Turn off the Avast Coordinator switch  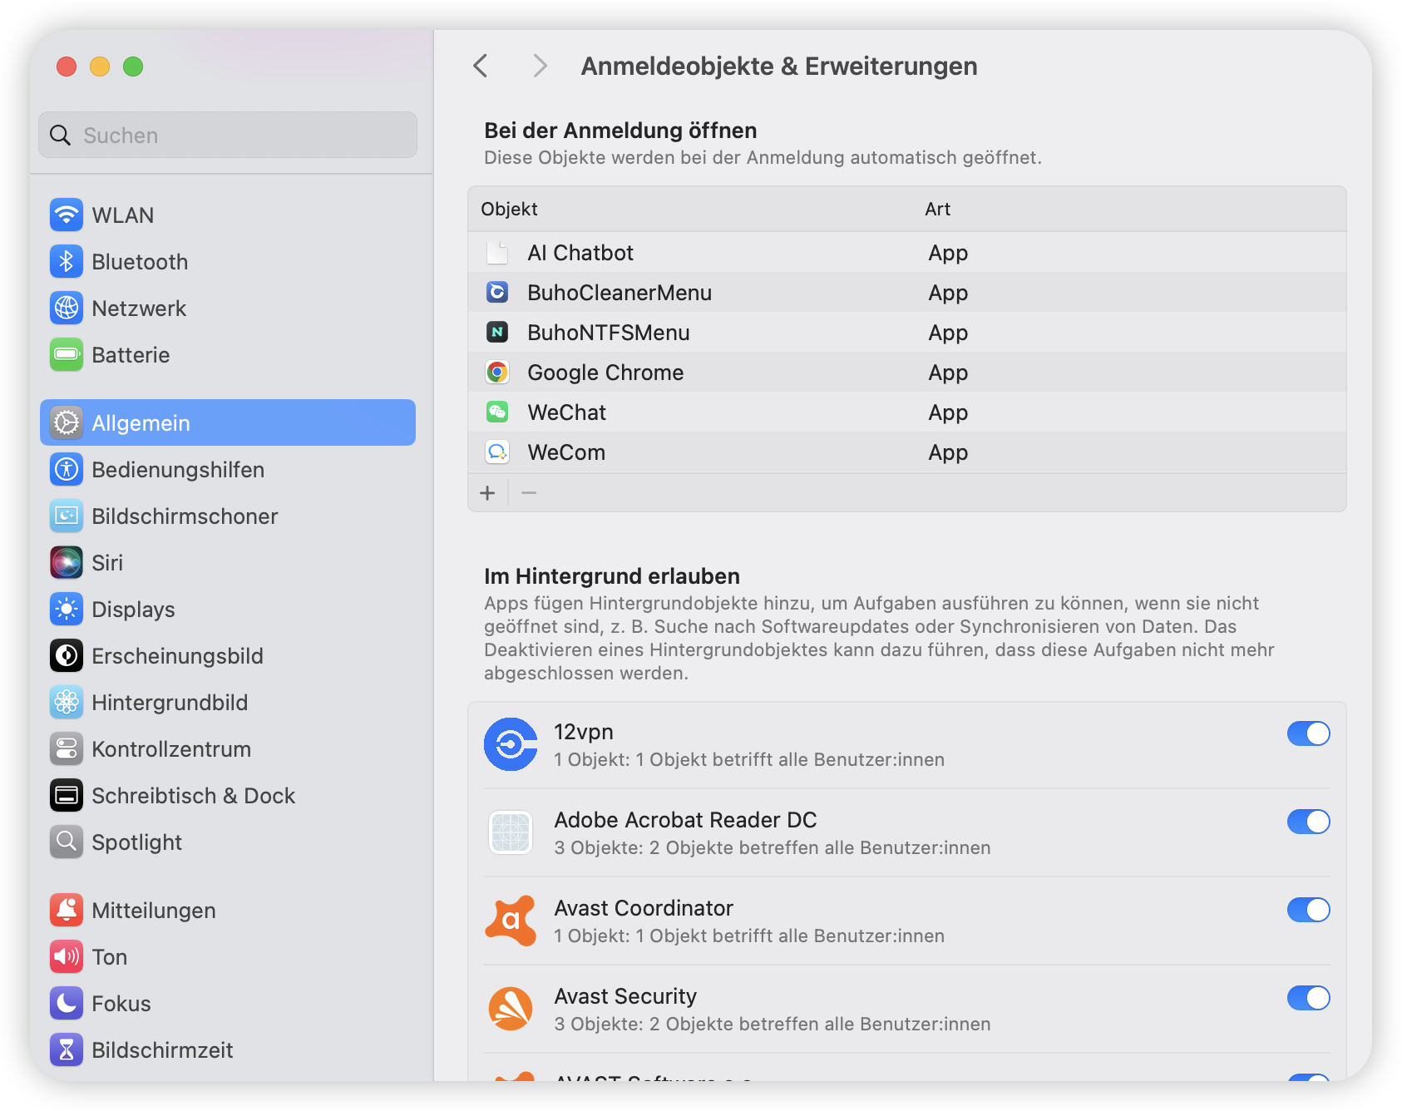(1308, 910)
